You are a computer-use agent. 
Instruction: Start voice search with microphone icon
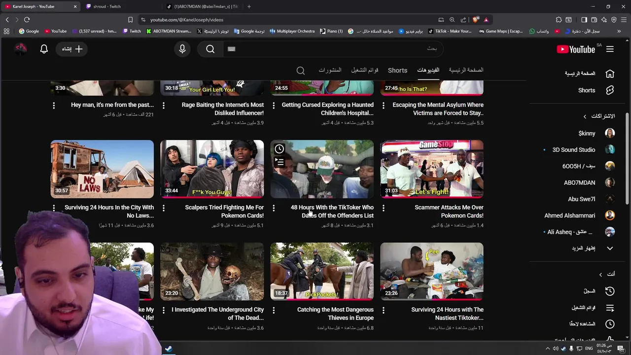pyautogui.click(x=182, y=49)
